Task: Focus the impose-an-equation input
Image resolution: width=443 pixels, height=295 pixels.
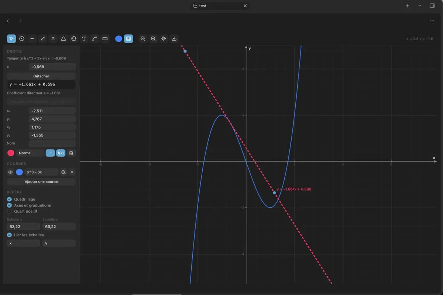Action: click(x=41, y=101)
